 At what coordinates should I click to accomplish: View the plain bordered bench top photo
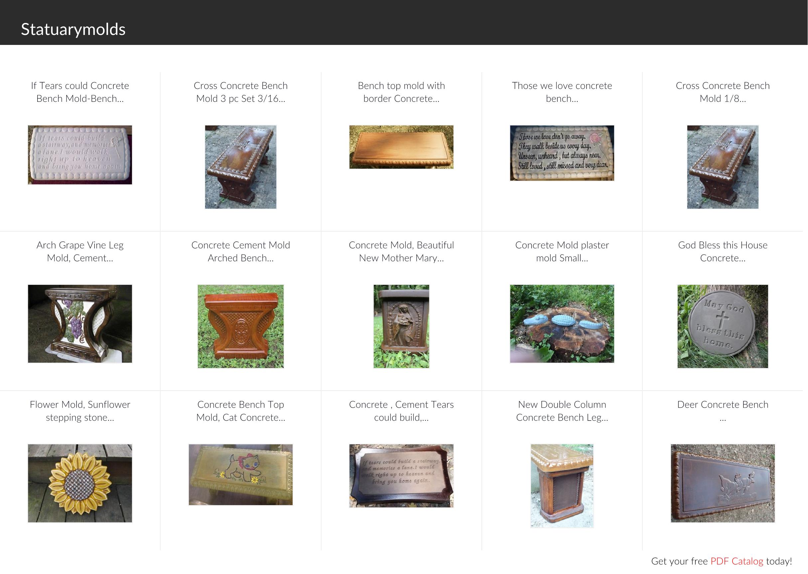tap(401, 147)
